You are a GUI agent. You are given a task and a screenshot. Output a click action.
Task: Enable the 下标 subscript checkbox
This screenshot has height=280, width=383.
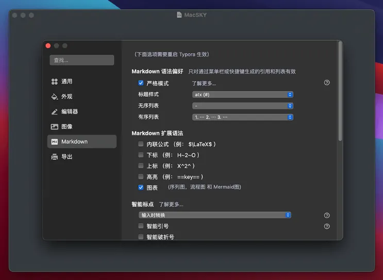(x=141, y=155)
